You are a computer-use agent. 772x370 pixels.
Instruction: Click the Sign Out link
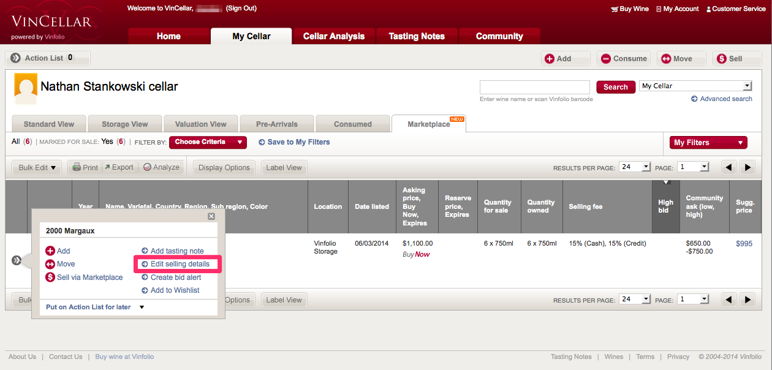pos(241,9)
